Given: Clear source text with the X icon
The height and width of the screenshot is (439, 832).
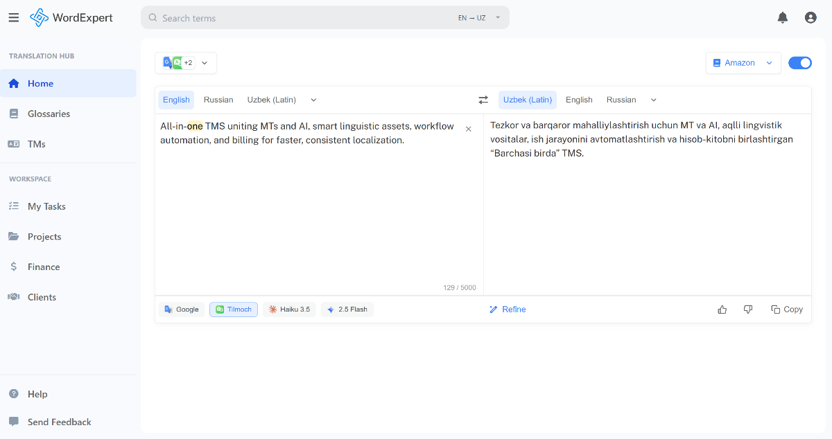Looking at the screenshot, I should 469,128.
